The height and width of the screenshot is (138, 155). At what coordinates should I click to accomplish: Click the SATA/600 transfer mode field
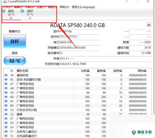click(x=80, y=48)
